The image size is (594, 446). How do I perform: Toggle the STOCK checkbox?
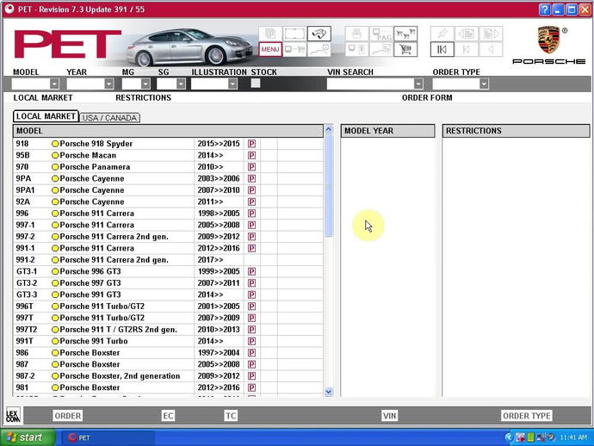pyautogui.click(x=256, y=83)
